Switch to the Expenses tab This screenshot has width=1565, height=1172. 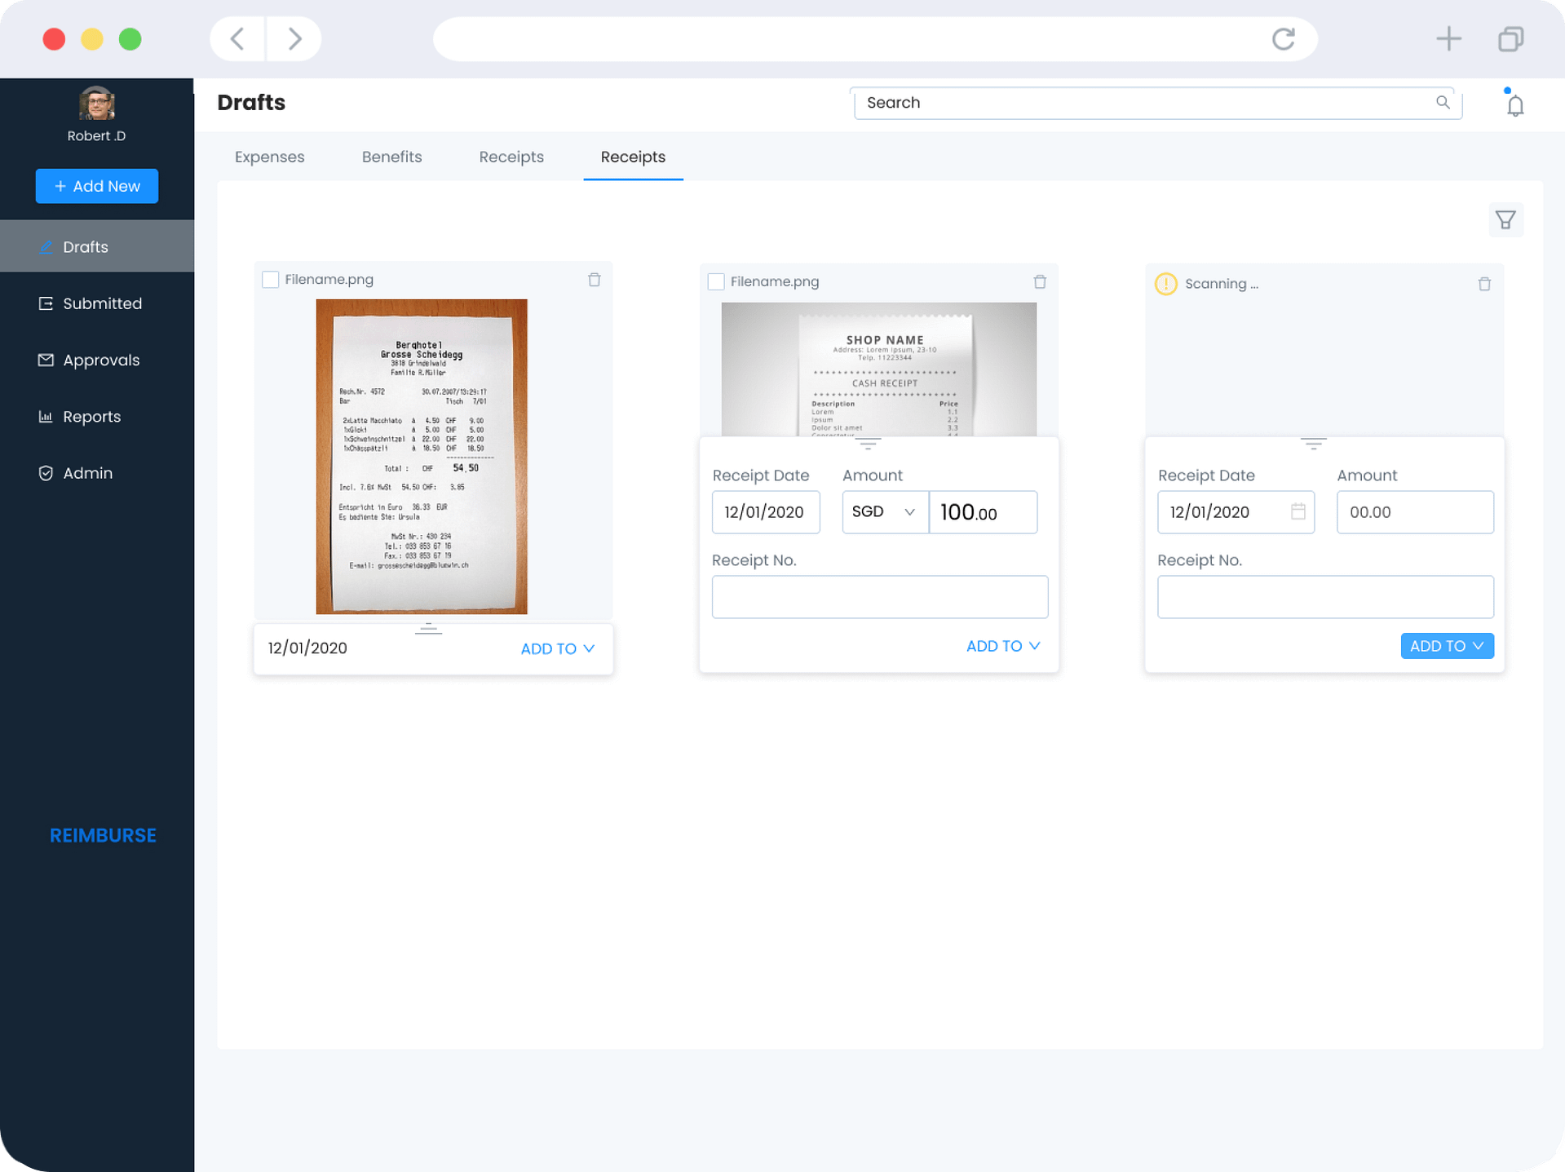click(x=269, y=157)
